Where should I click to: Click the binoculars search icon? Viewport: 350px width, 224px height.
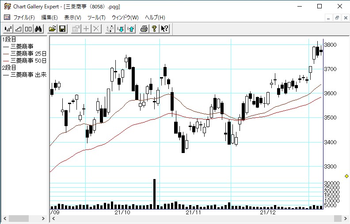pyautogui.click(x=38, y=29)
